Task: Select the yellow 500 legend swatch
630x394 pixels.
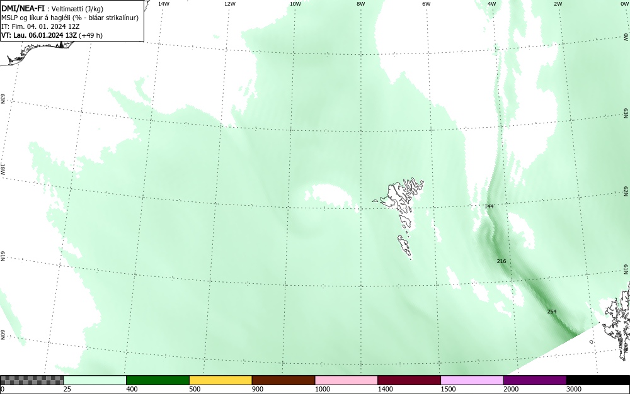Action: point(220,380)
